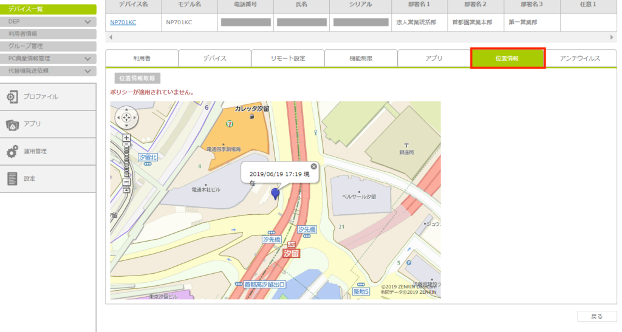622x332 pixels.
Task: Open the 機能制限 tab
Action: point(361,58)
